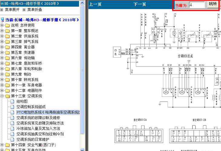
Task: Expand 第四章 离合器 tree node
Action: (x=2, y=47)
